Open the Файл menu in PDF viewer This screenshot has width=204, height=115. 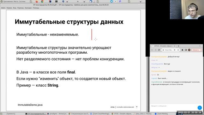[x=3, y=8]
